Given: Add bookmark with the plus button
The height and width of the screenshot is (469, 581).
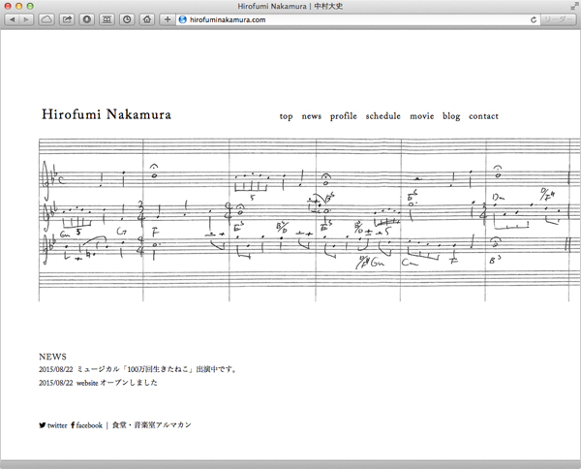Looking at the screenshot, I should [168, 19].
